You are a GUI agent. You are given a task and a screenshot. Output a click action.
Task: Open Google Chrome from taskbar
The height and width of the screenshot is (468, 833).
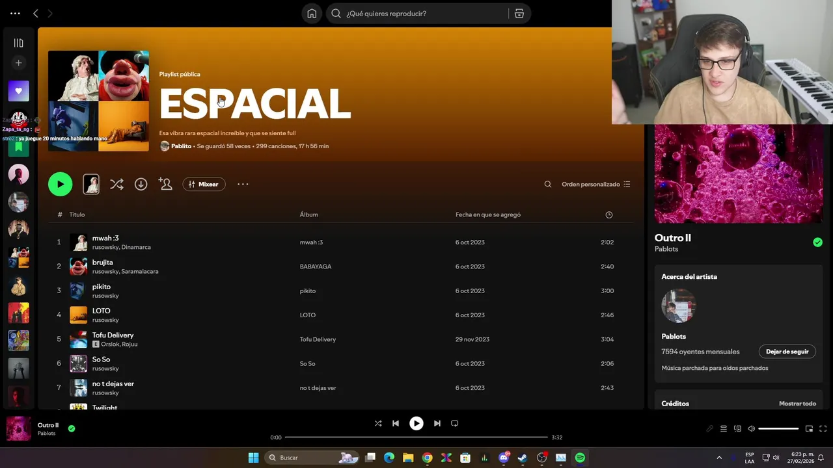(427, 458)
